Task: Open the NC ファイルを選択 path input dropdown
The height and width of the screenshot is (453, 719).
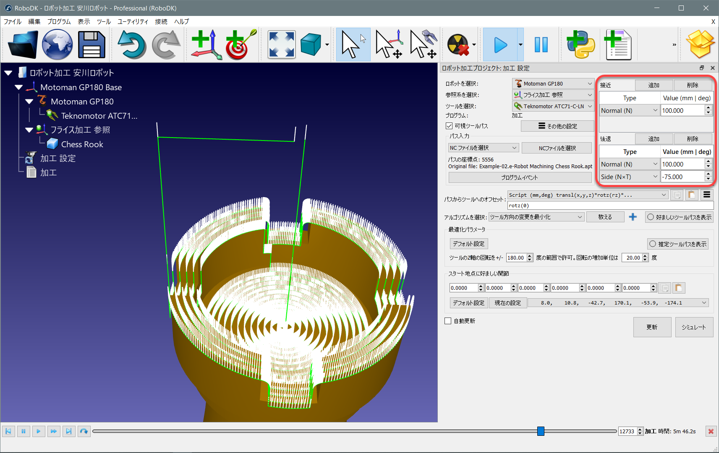Action: [x=484, y=148]
